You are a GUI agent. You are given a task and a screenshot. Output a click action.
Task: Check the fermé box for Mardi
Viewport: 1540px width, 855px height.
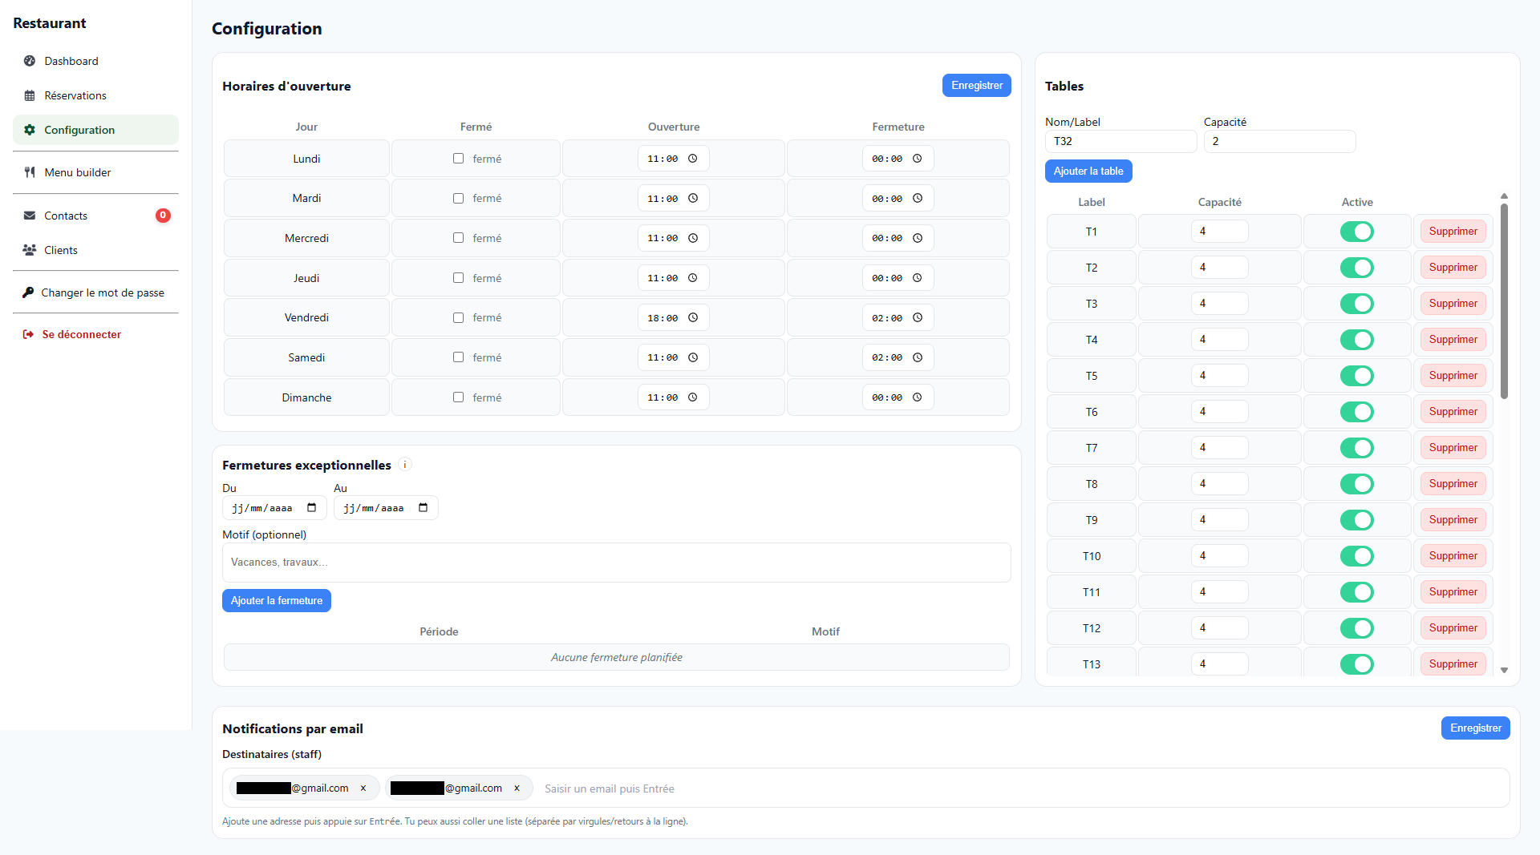click(458, 199)
